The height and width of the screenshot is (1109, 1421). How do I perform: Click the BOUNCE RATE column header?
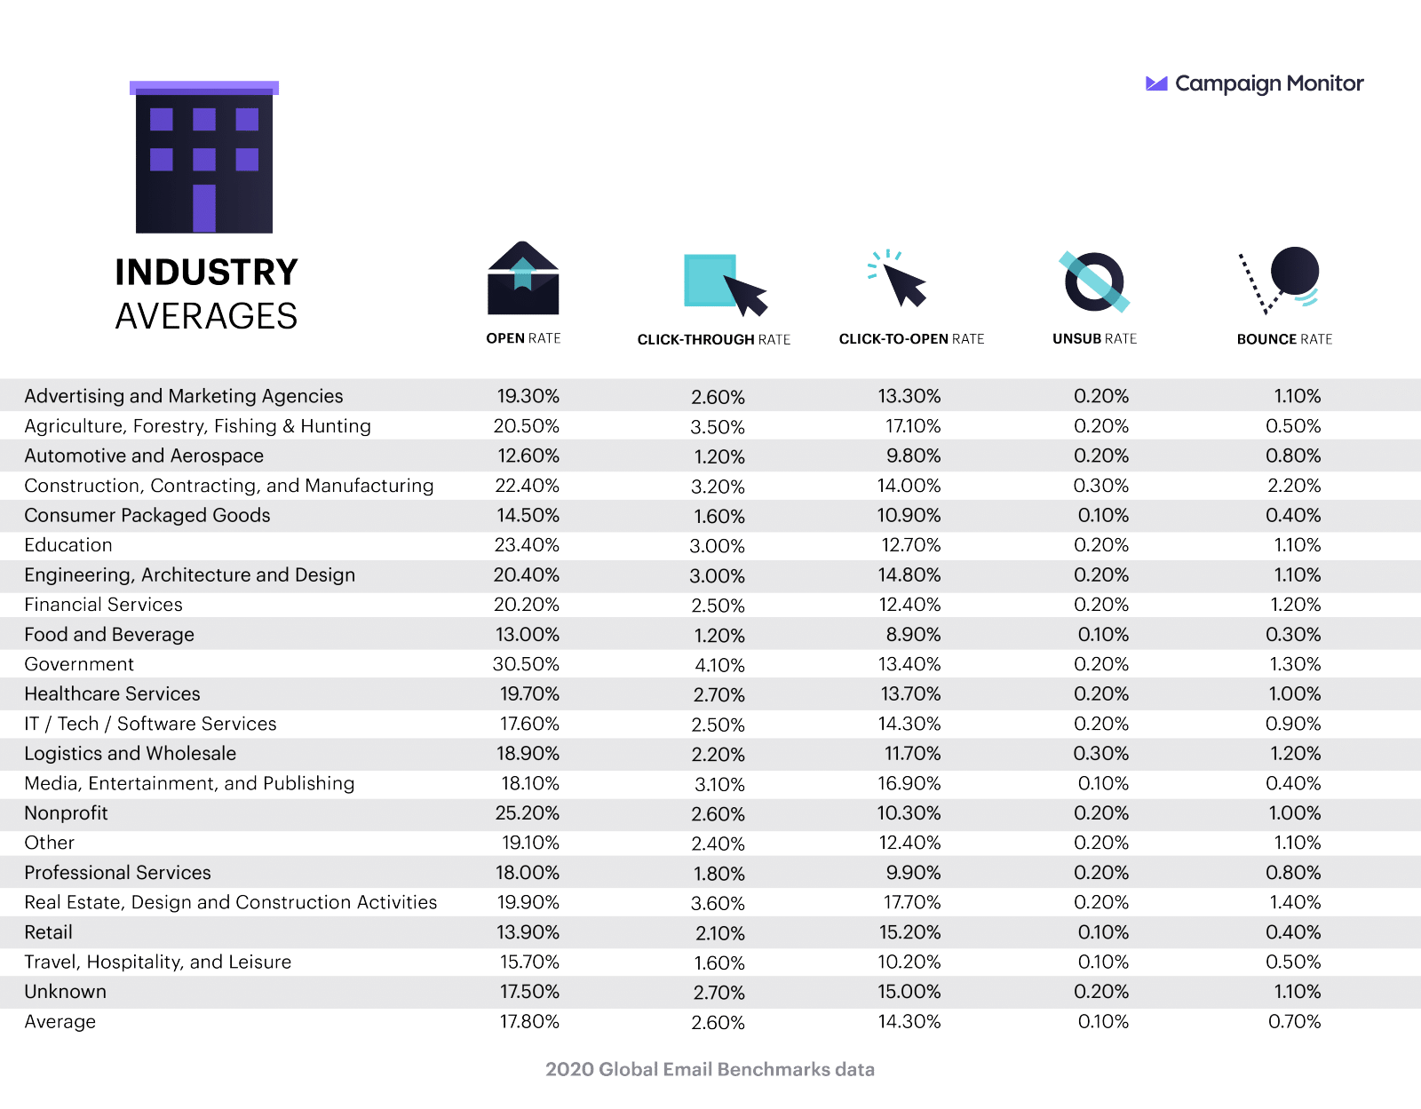point(1284,339)
